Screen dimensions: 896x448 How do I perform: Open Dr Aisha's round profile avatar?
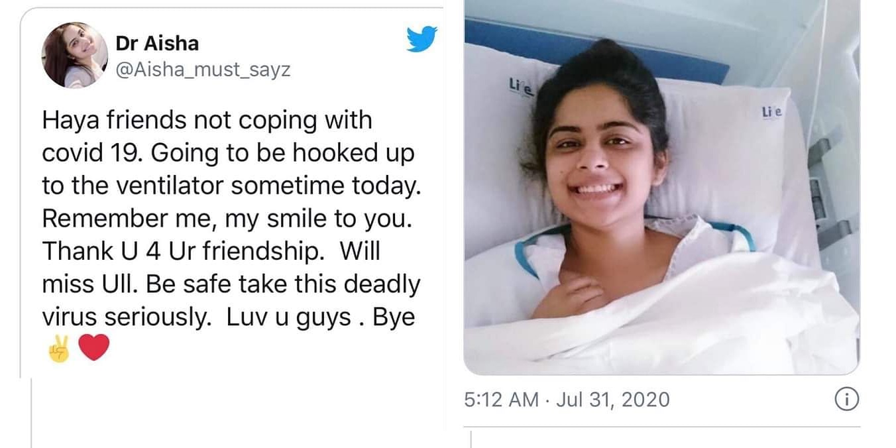pos(75,55)
